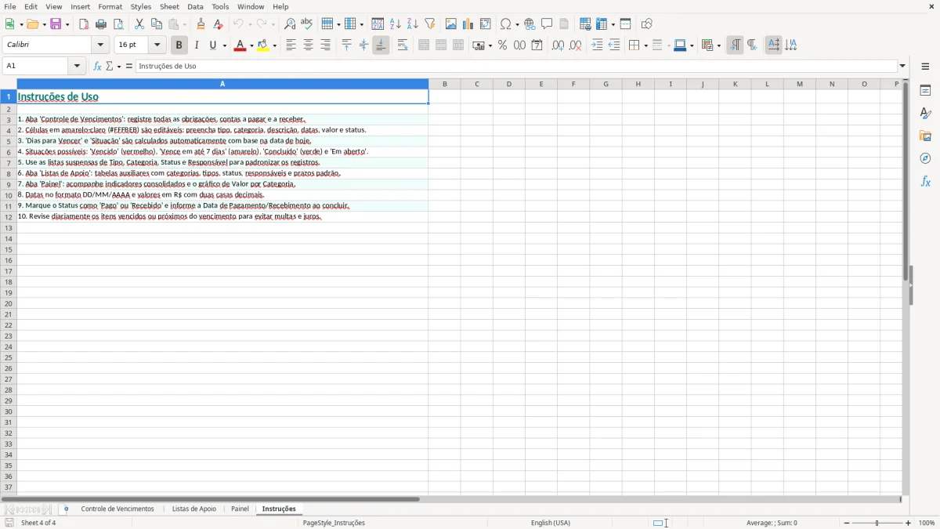The image size is (940, 529).
Task: Click the Copy icon
Action: tap(157, 24)
